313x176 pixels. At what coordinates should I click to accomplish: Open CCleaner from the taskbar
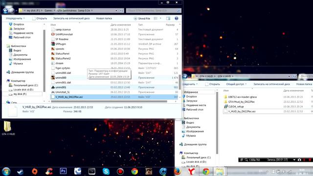click(x=49, y=172)
